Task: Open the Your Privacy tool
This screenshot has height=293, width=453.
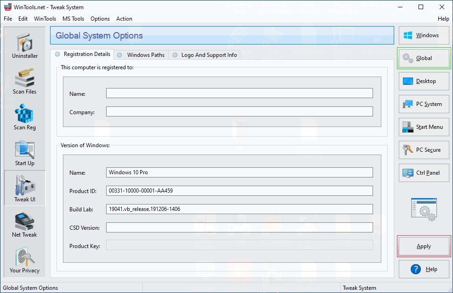Action: 25,260
